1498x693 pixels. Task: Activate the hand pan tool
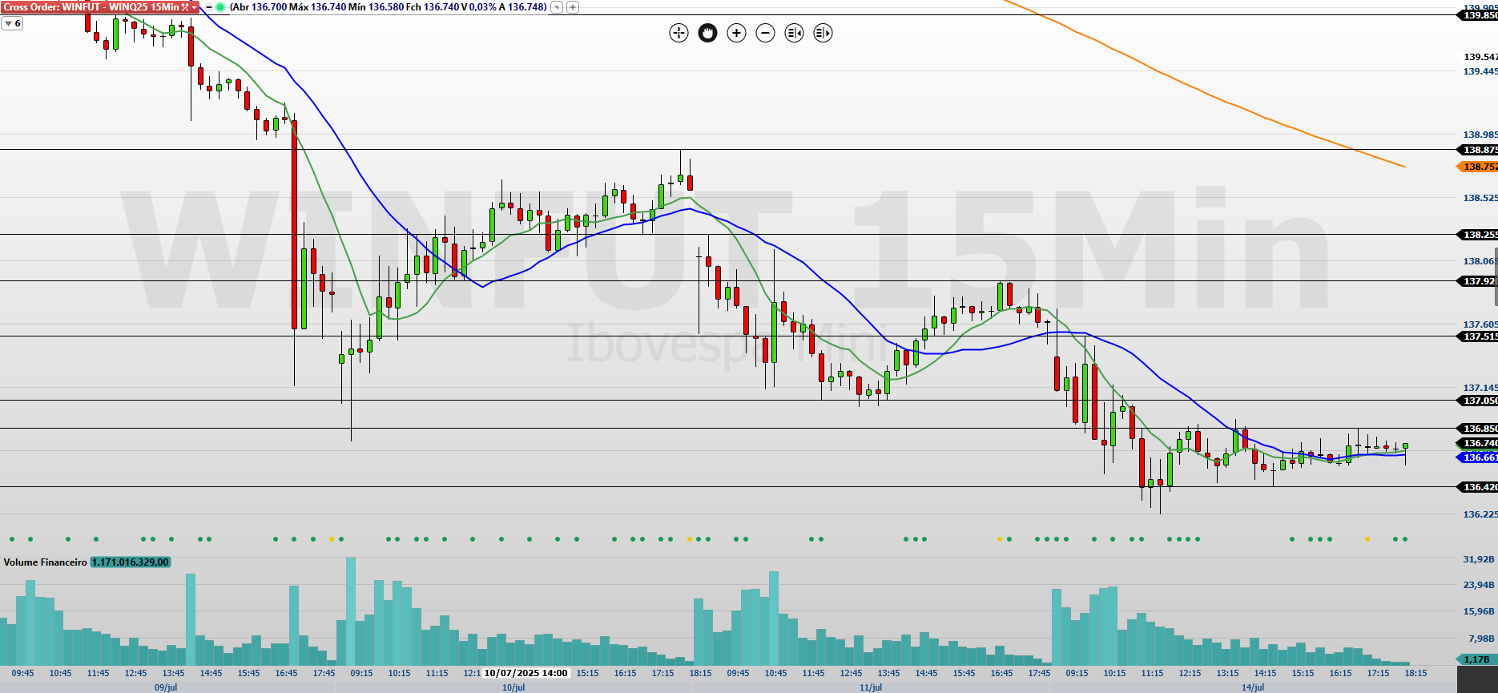(x=707, y=33)
